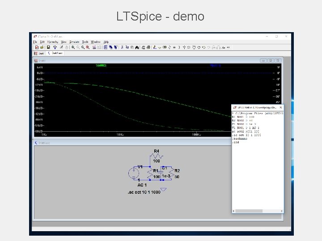Open the File menu
This screenshot has width=322, height=241.
click(x=35, y=42)
